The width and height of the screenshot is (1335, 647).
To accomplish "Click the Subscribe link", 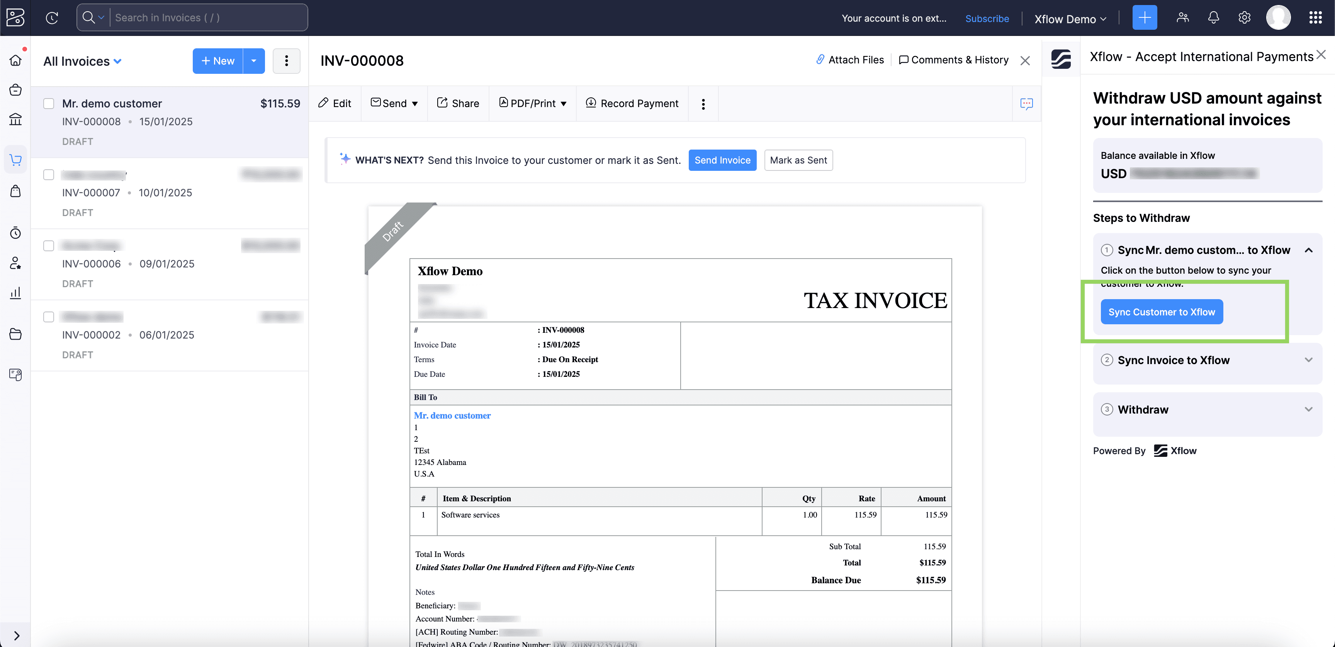I will pyautogui.click(x=987, y=19).
